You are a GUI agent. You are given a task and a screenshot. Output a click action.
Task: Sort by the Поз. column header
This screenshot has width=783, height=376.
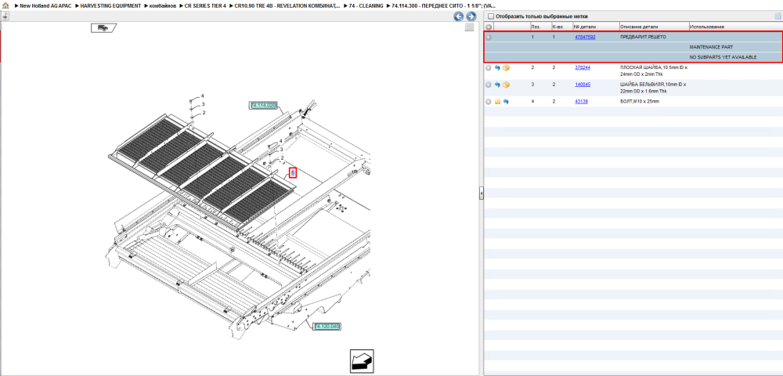coord(536,27)
